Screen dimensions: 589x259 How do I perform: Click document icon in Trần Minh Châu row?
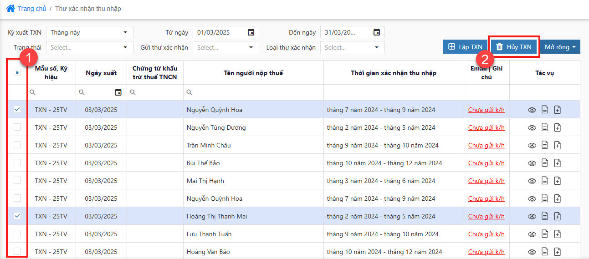tap(544, 146)
